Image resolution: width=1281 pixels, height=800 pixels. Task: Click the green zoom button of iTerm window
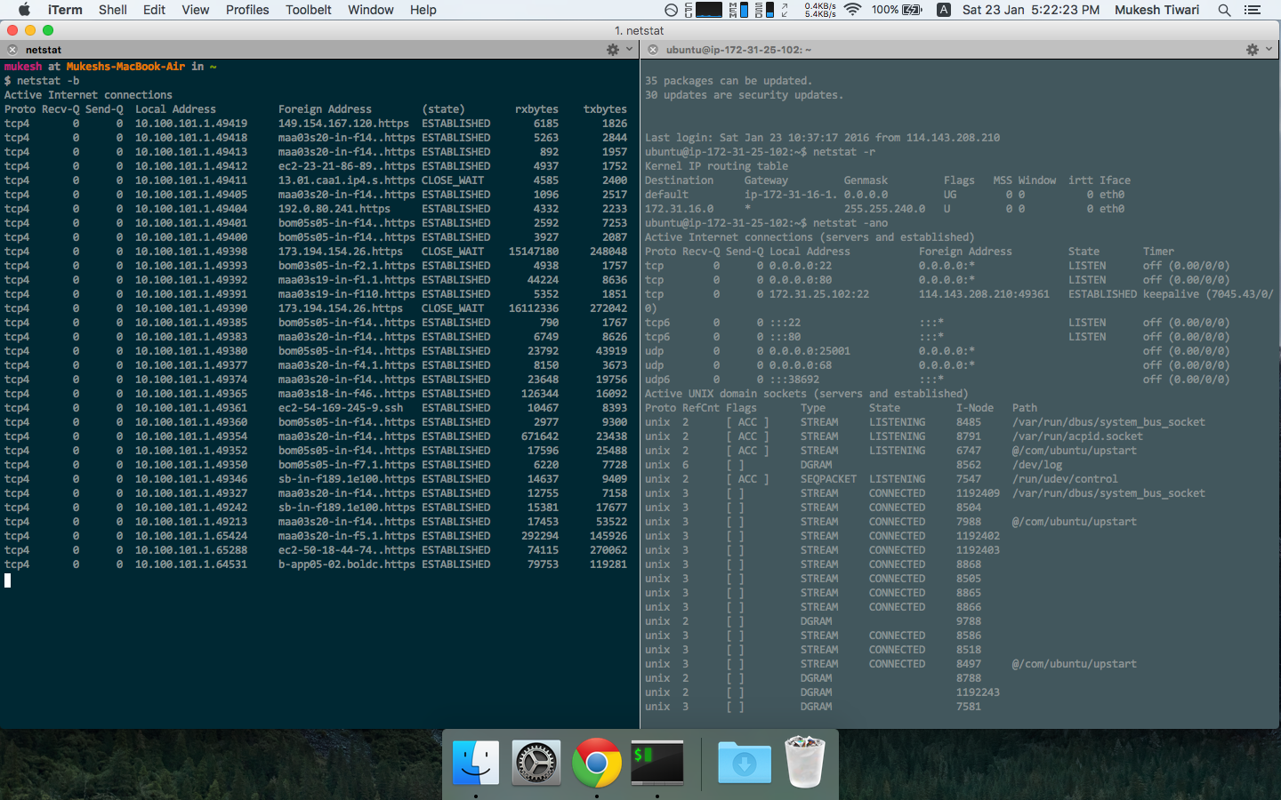tap(48, 30)
